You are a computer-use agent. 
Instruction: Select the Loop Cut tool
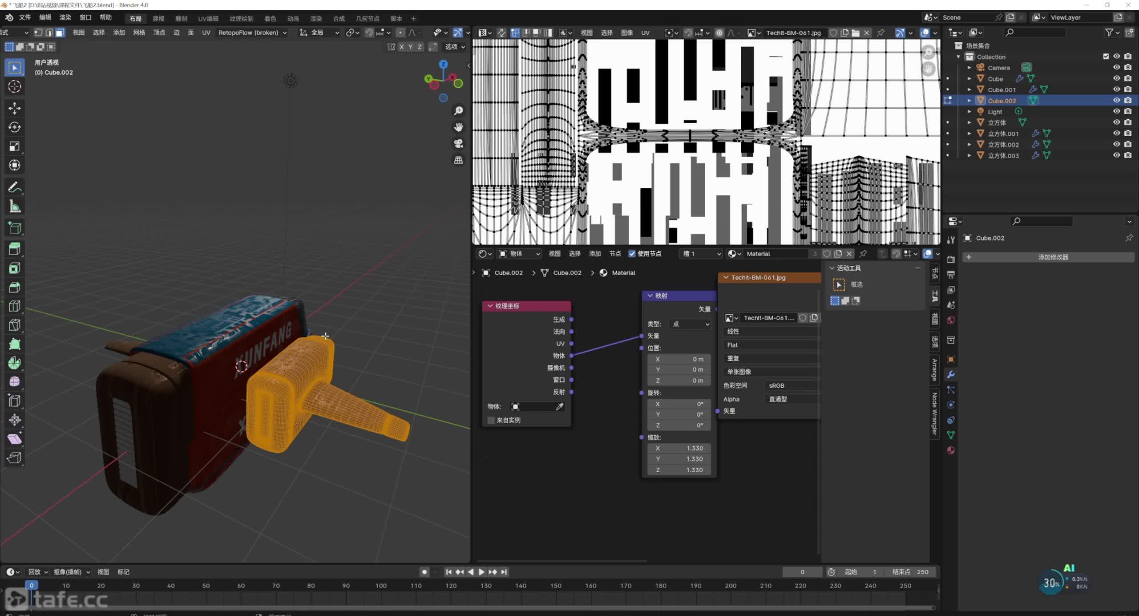point(14,306)
